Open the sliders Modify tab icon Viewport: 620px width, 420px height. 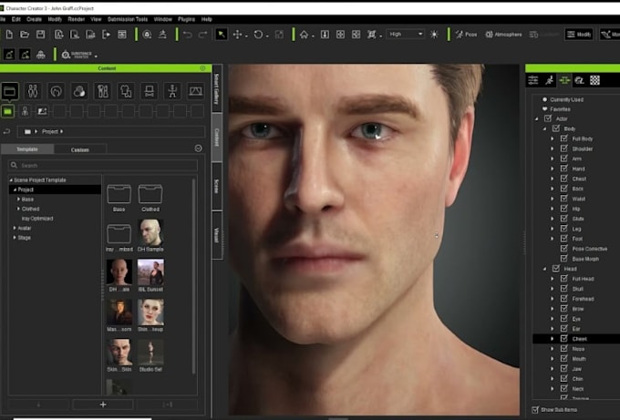click(533, 80)
